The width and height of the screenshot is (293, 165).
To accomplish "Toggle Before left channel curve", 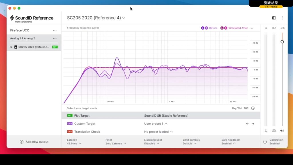I will [203, 28].
